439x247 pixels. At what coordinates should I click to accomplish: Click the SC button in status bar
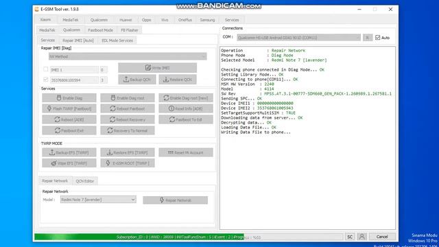350,237
